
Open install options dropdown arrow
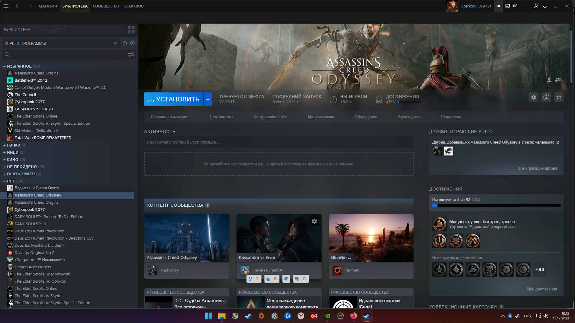[208, 99]
